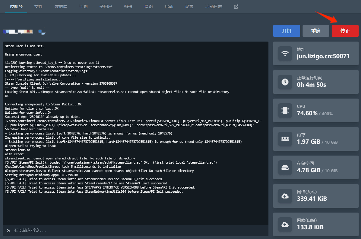Open the 网络 tab
This screenshot has height=239, width=361.
(149, 7)
